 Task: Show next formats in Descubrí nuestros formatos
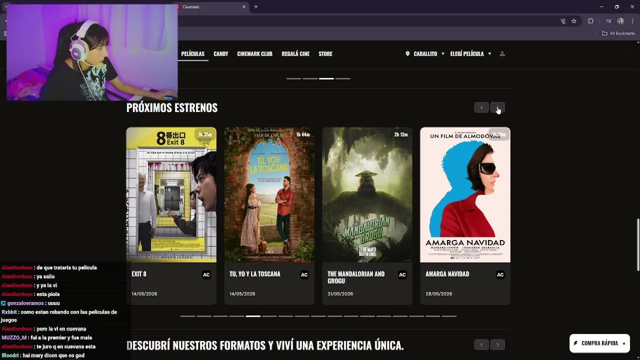pyautogui.click(x=497, y=344)
